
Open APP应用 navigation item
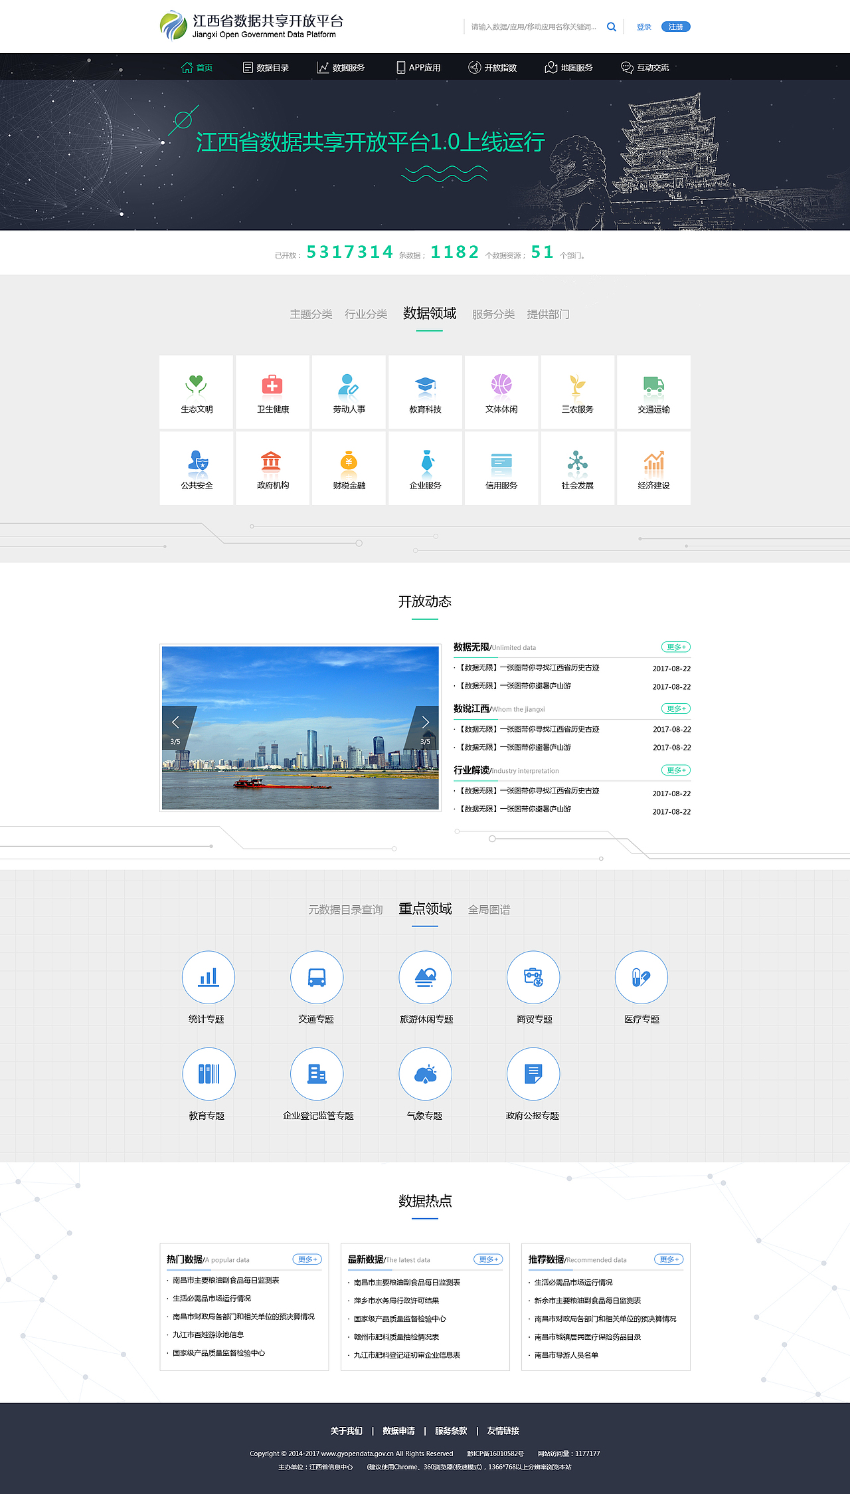[x=418, y=67]
